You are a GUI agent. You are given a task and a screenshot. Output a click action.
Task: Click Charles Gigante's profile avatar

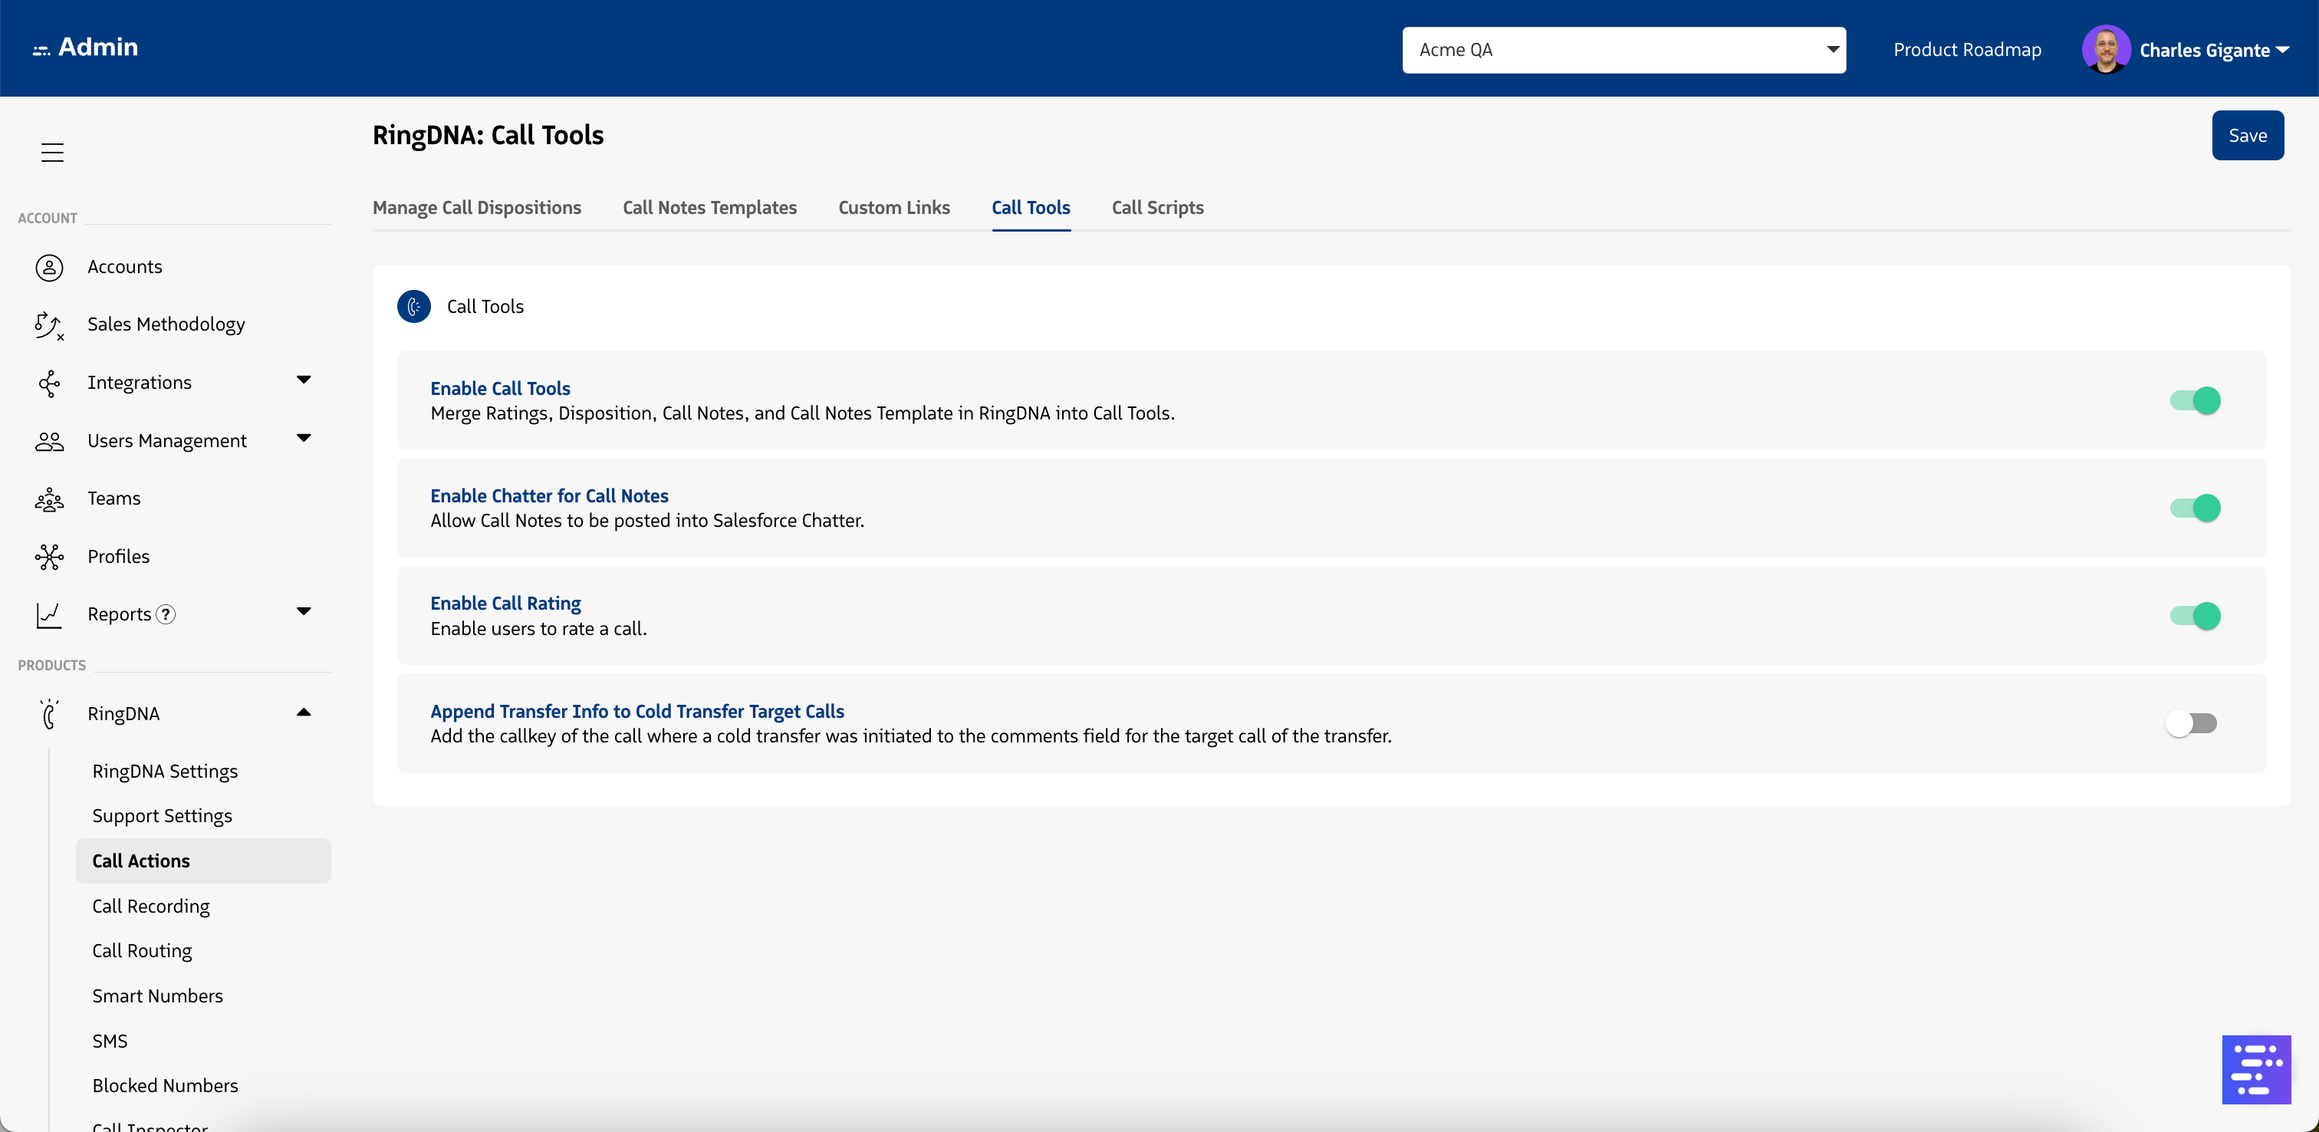2105,50
